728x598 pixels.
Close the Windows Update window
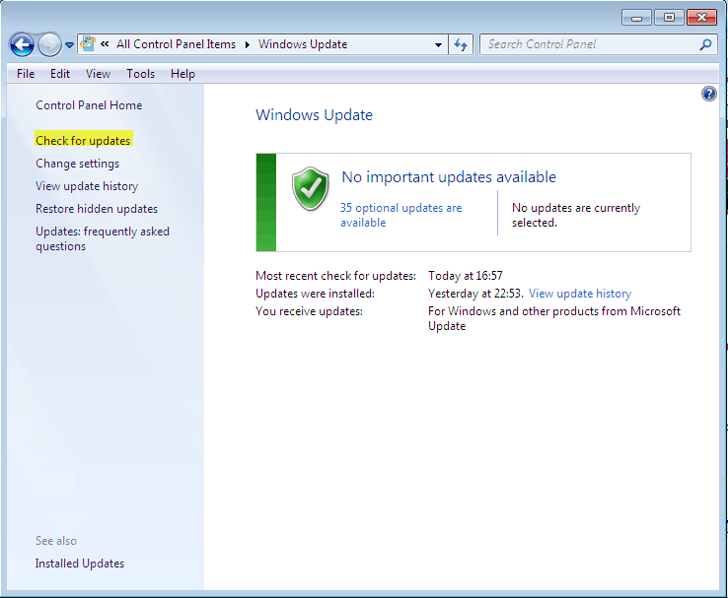pos(701,18)
